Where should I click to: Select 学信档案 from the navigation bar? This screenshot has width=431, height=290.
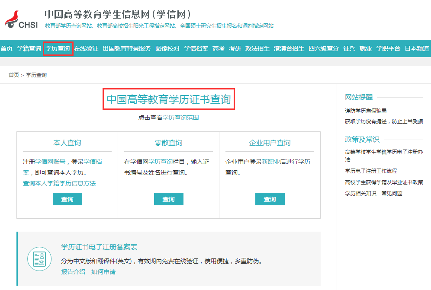click(196, 48)
